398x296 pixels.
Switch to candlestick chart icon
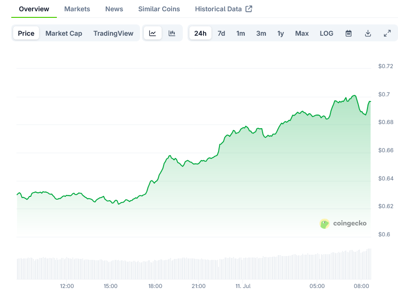(172, 33)
